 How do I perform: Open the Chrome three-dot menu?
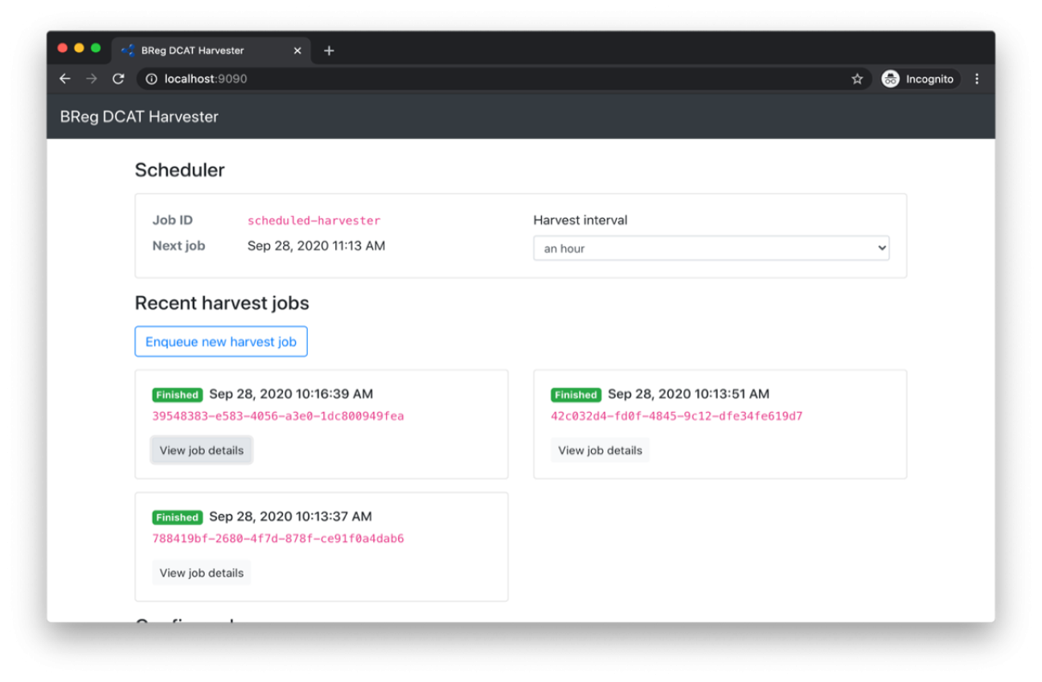click(977, 79)
